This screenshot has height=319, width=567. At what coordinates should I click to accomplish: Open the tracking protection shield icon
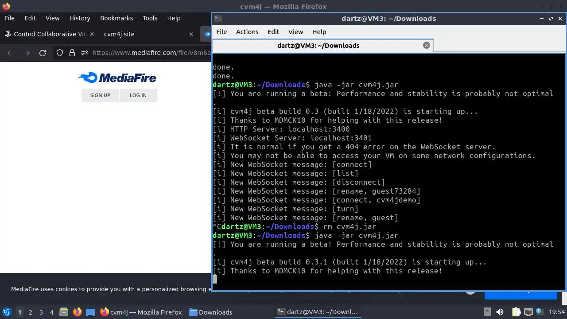(60, 53)
